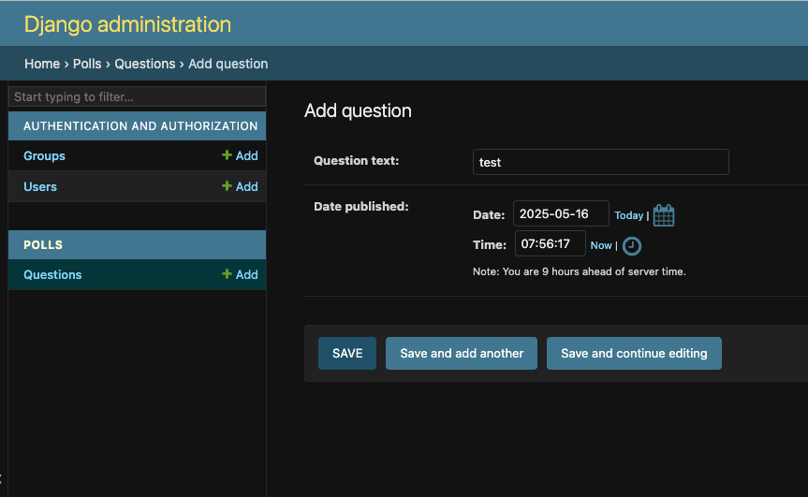Set the date with the Today link
The image size is (808, 497).
tap(628, 215)
